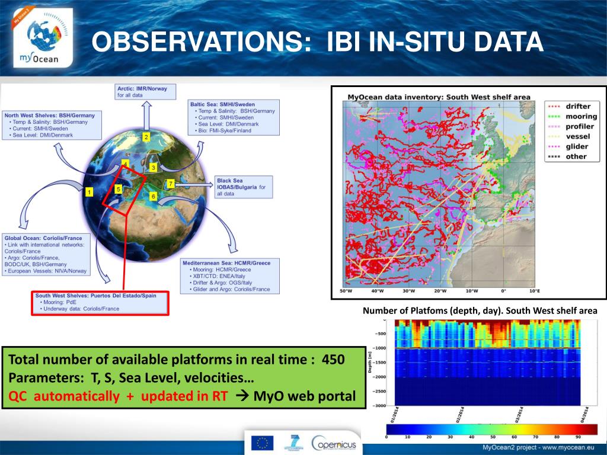This screenshot has height=455, width=607.
Task: Click red text 'QC automatically + updated in RT'
Action: pyautogui.click(x=118, y=396)
